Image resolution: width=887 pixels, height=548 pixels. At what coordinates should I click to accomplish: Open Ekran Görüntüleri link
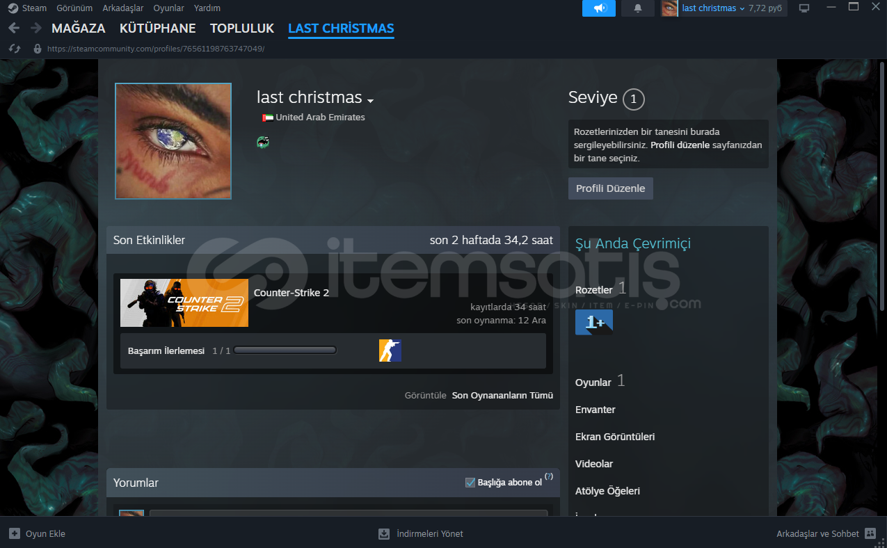pyautogui.click(x=615, y=437)
